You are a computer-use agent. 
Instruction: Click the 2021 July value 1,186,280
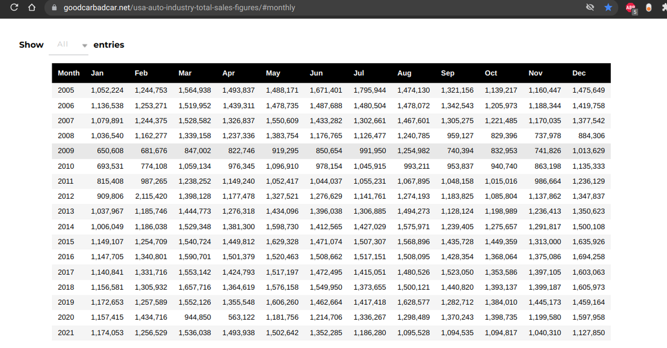pyautogui.click(x=370, y=332)
